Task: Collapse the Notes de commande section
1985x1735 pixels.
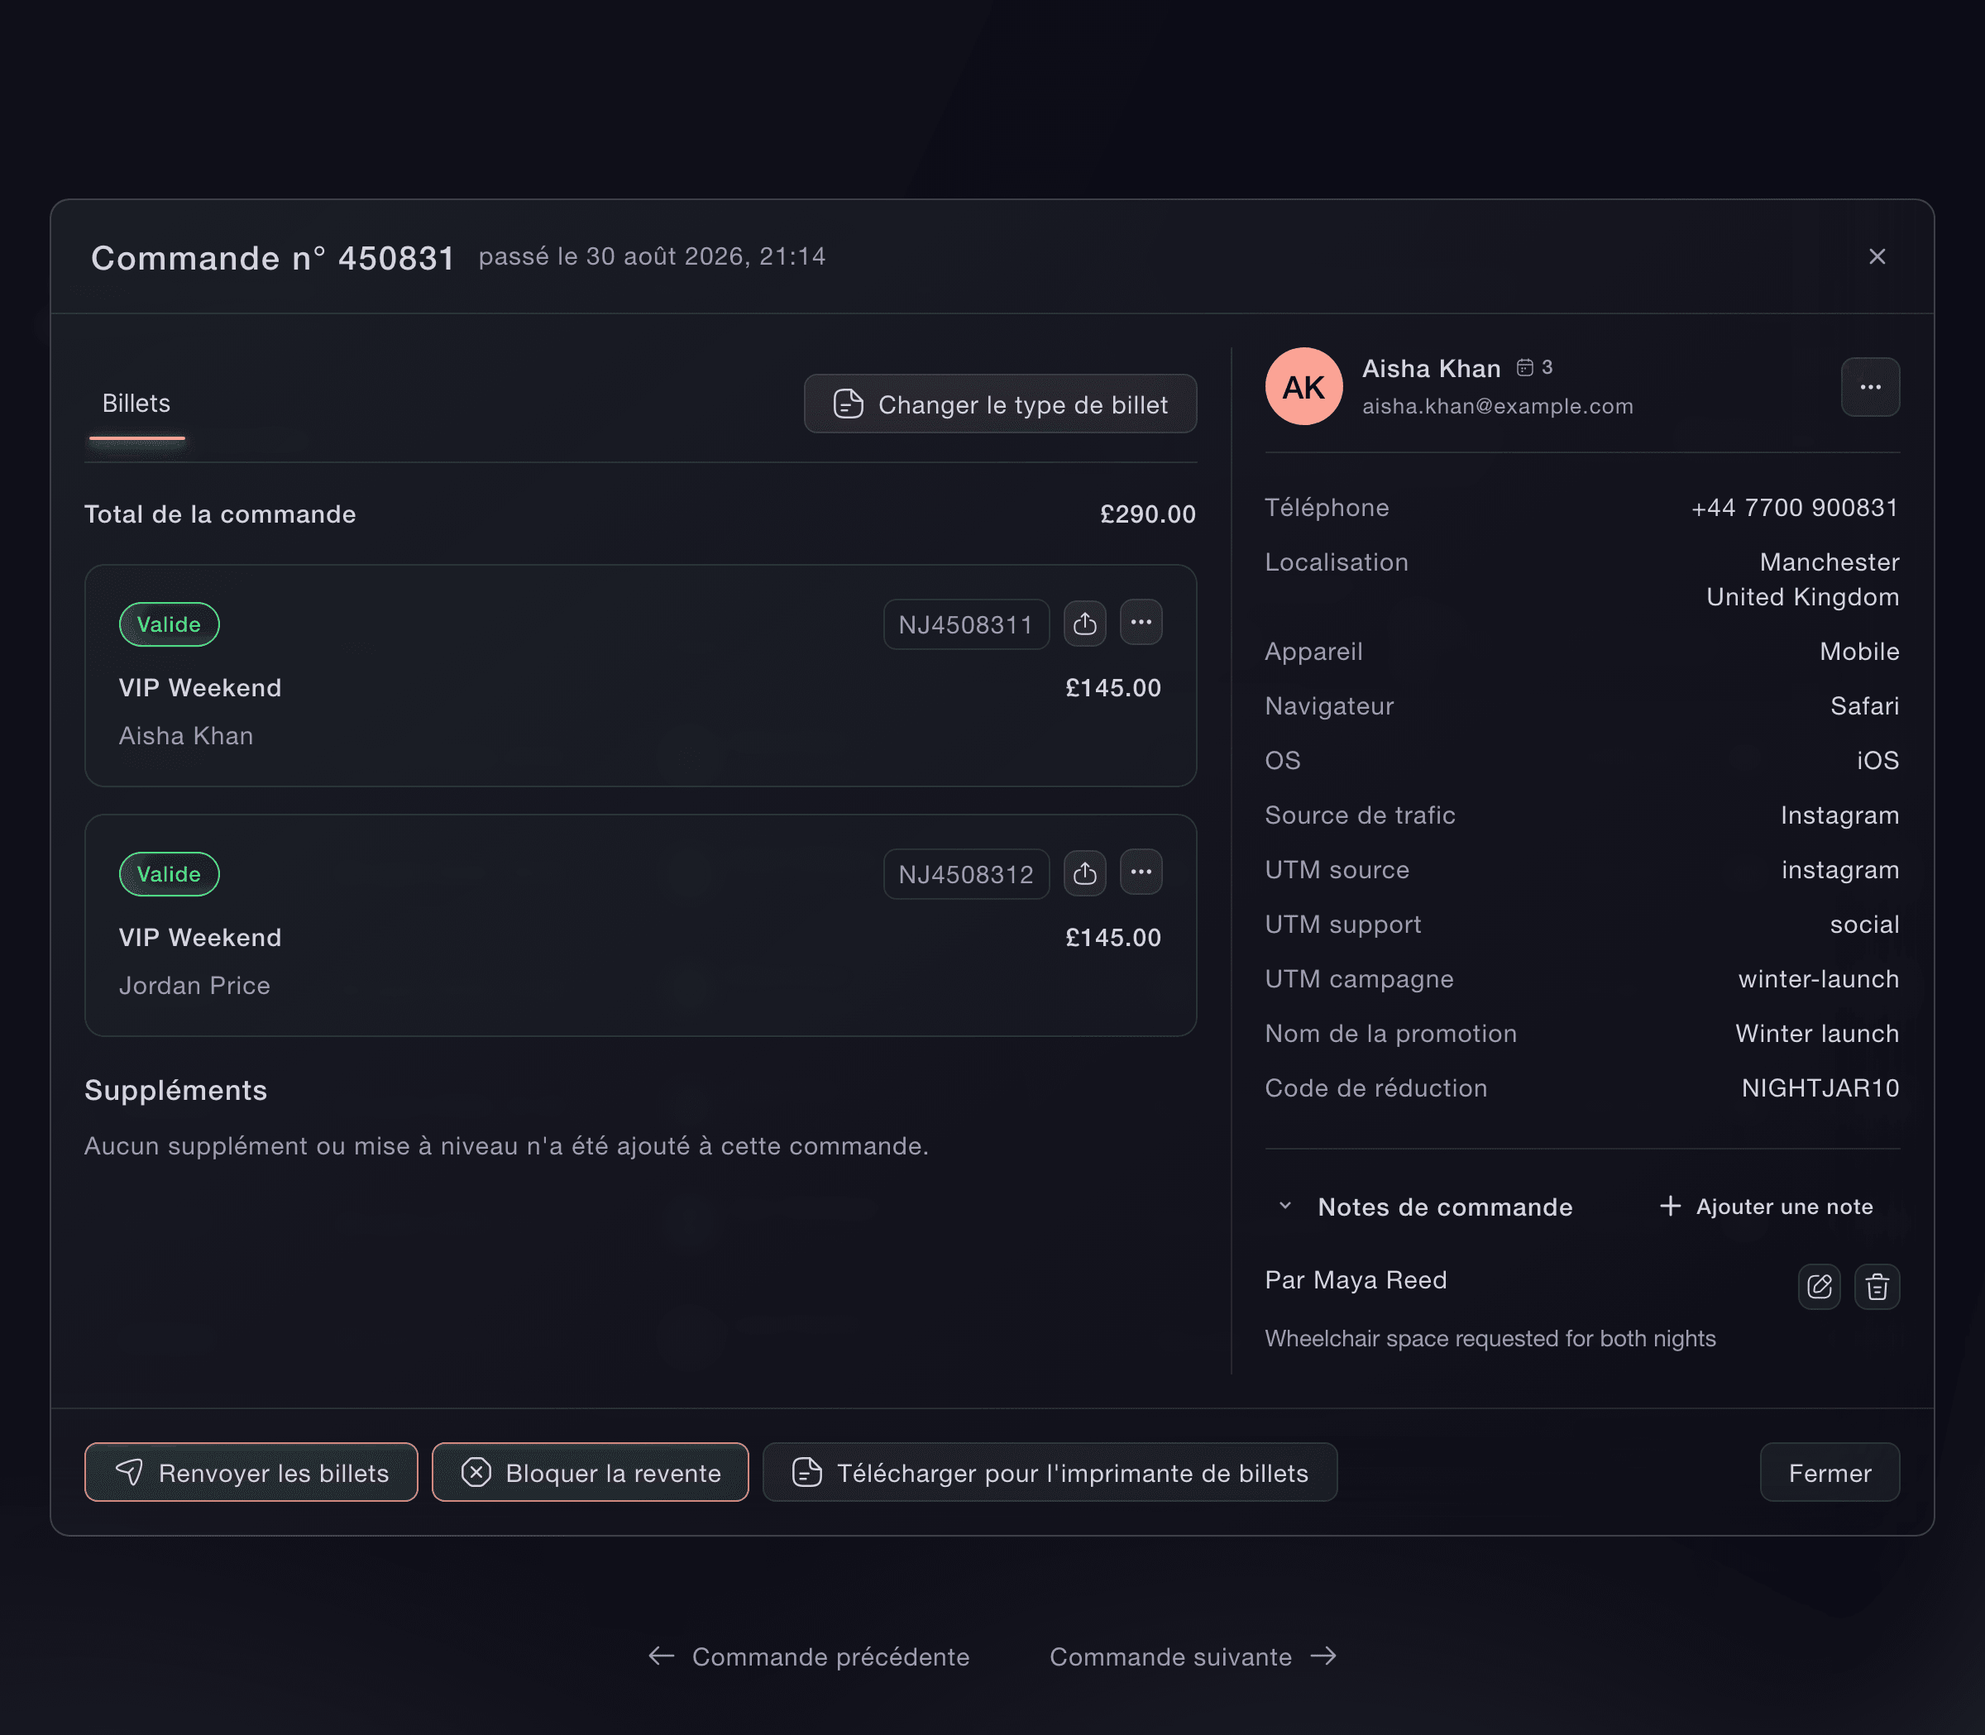Action: click(x=1285, y=1207)
